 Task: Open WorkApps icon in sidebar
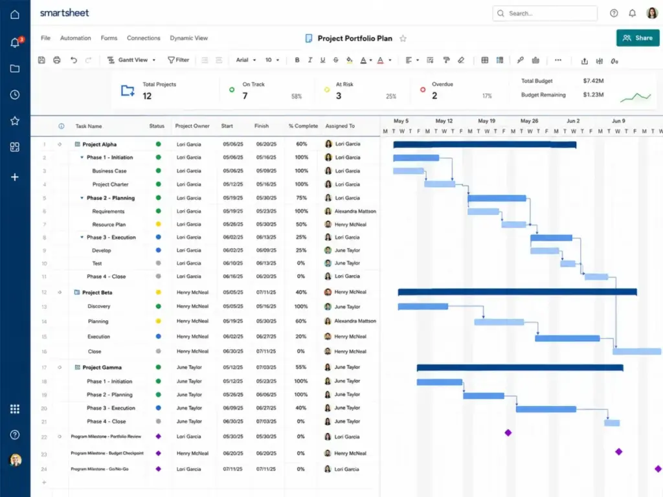[x=15, y=147]
